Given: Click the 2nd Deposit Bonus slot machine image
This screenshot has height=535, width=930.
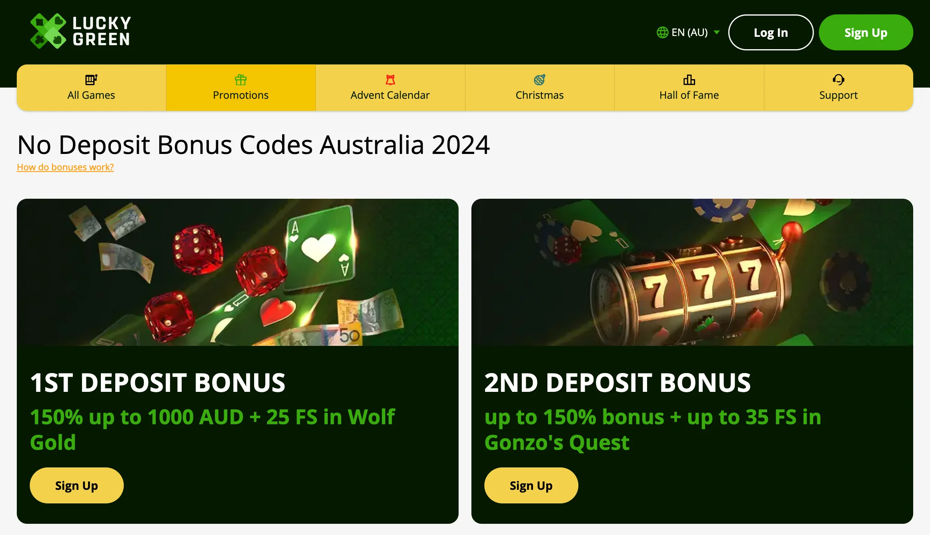Looking at the screenshot, I should 692,272.
